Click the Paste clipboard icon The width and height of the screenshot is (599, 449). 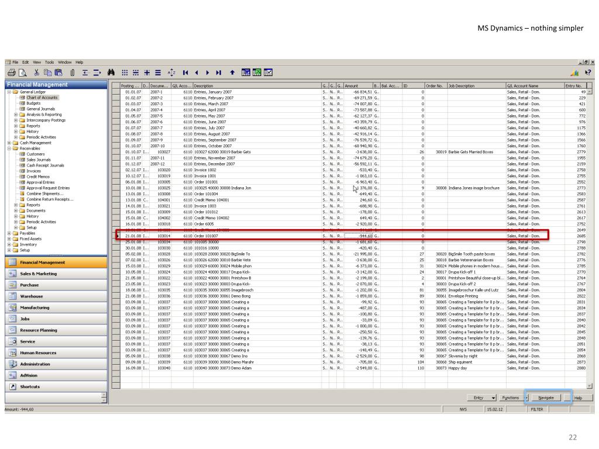pos(58,72)
